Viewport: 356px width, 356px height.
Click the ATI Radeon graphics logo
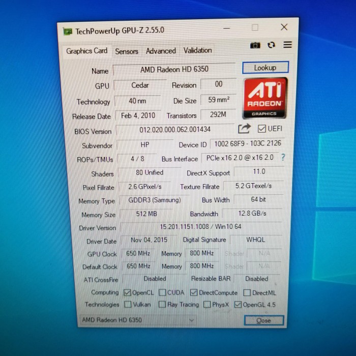click(x=264, y=99)
